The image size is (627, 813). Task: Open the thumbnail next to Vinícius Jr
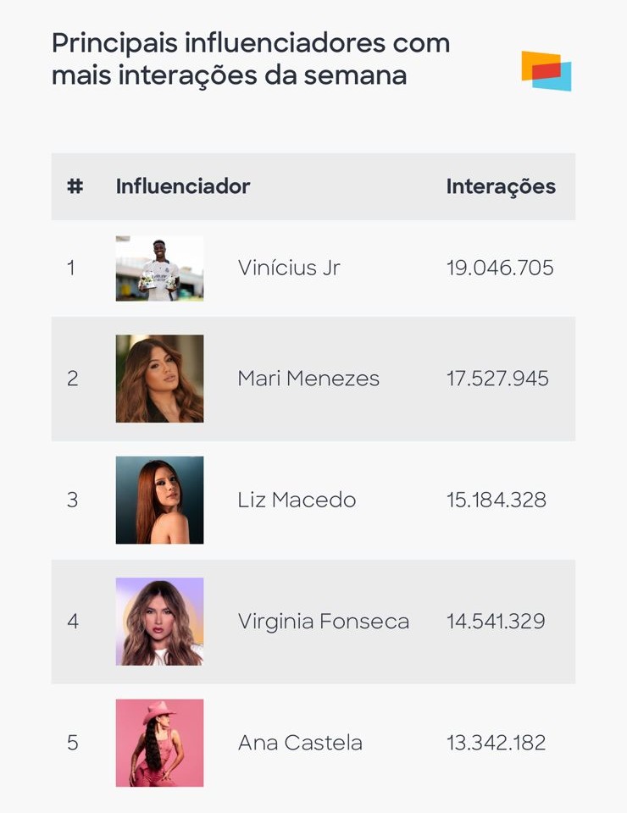(x=159, y=268)
